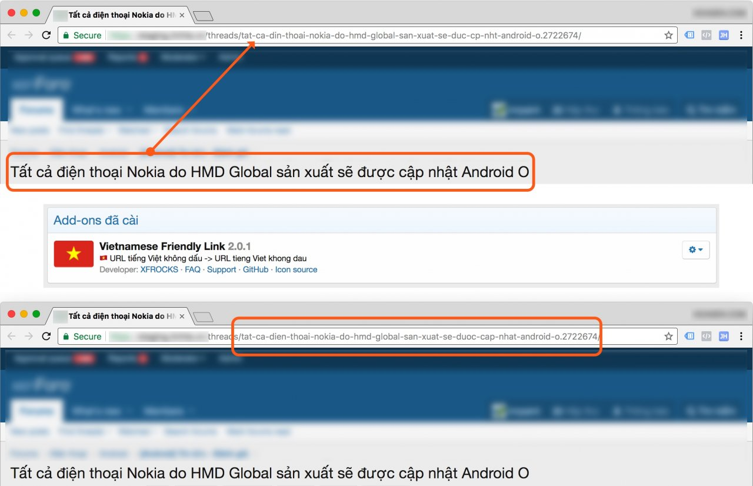Click the back arrow in the upper browser
Screen dimensions: 753x486
[x=11, y=35]
